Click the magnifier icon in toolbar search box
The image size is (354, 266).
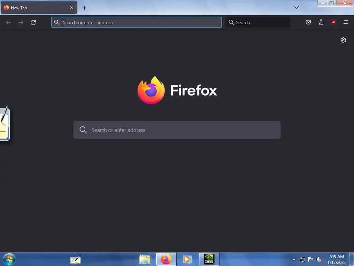click(x=231, y=22)
